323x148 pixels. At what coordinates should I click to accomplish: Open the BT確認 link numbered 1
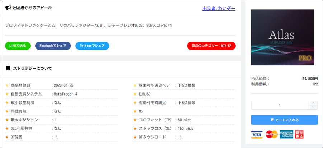coord(57,137)
